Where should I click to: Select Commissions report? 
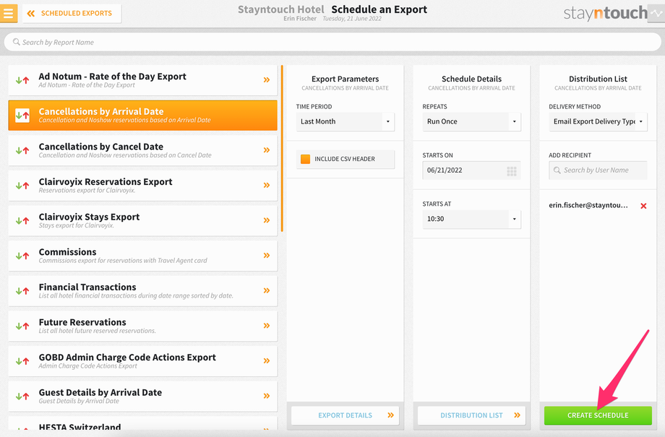point(142,256)
